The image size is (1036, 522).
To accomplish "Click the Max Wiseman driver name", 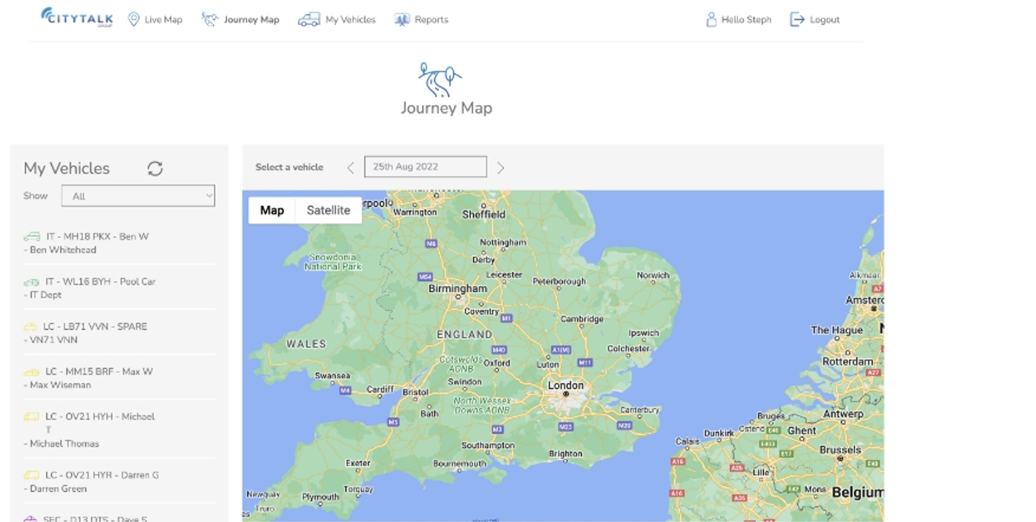I will click(61, 385).
